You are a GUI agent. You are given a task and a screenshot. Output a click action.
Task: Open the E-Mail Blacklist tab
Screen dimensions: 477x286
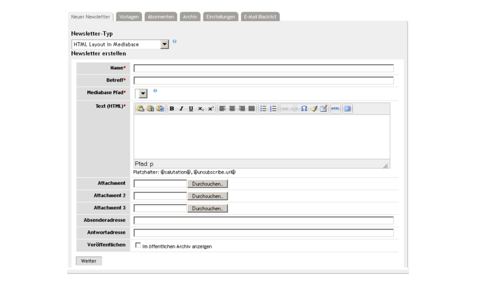tap(260, 17)
